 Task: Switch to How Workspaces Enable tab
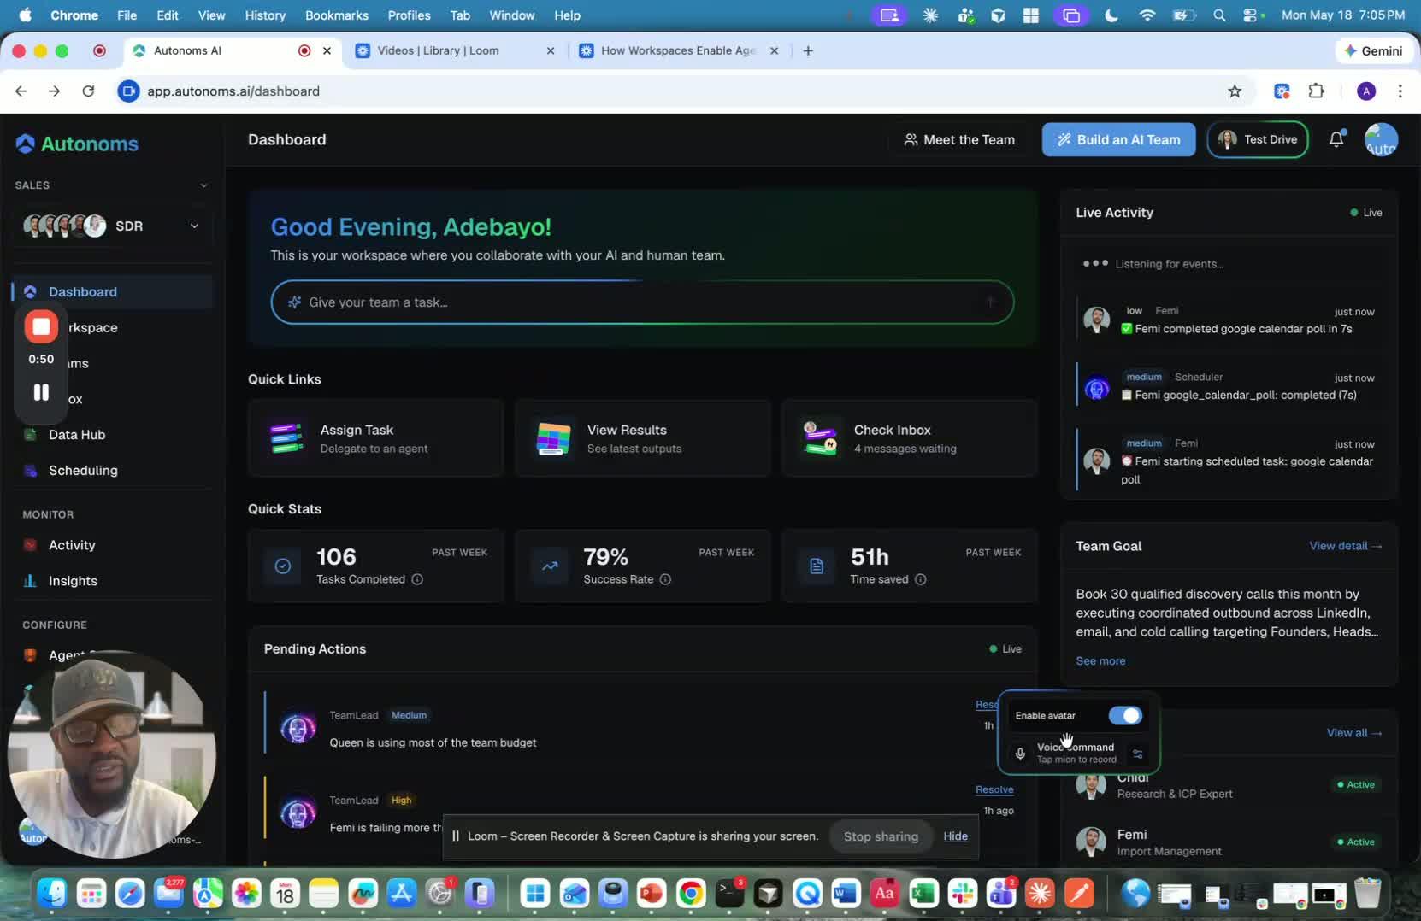678,50
